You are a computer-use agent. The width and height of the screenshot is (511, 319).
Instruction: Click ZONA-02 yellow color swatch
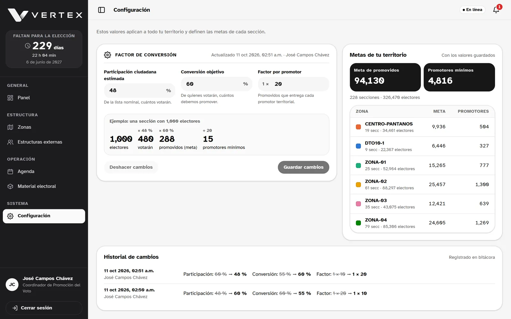pos(358,185)
